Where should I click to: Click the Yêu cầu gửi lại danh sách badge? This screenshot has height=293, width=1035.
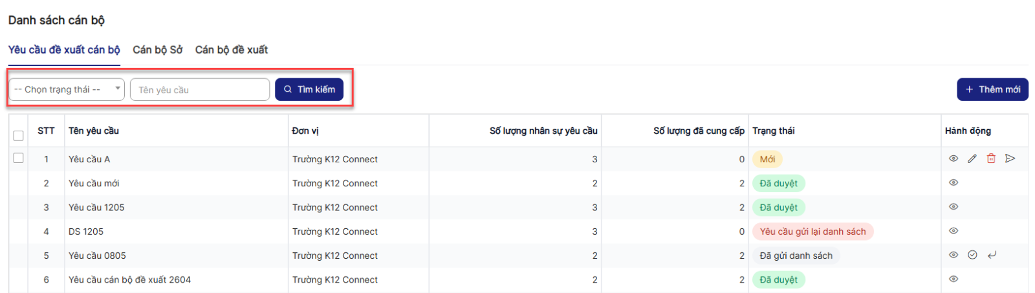pyautogui.click(x=812, y=232)
